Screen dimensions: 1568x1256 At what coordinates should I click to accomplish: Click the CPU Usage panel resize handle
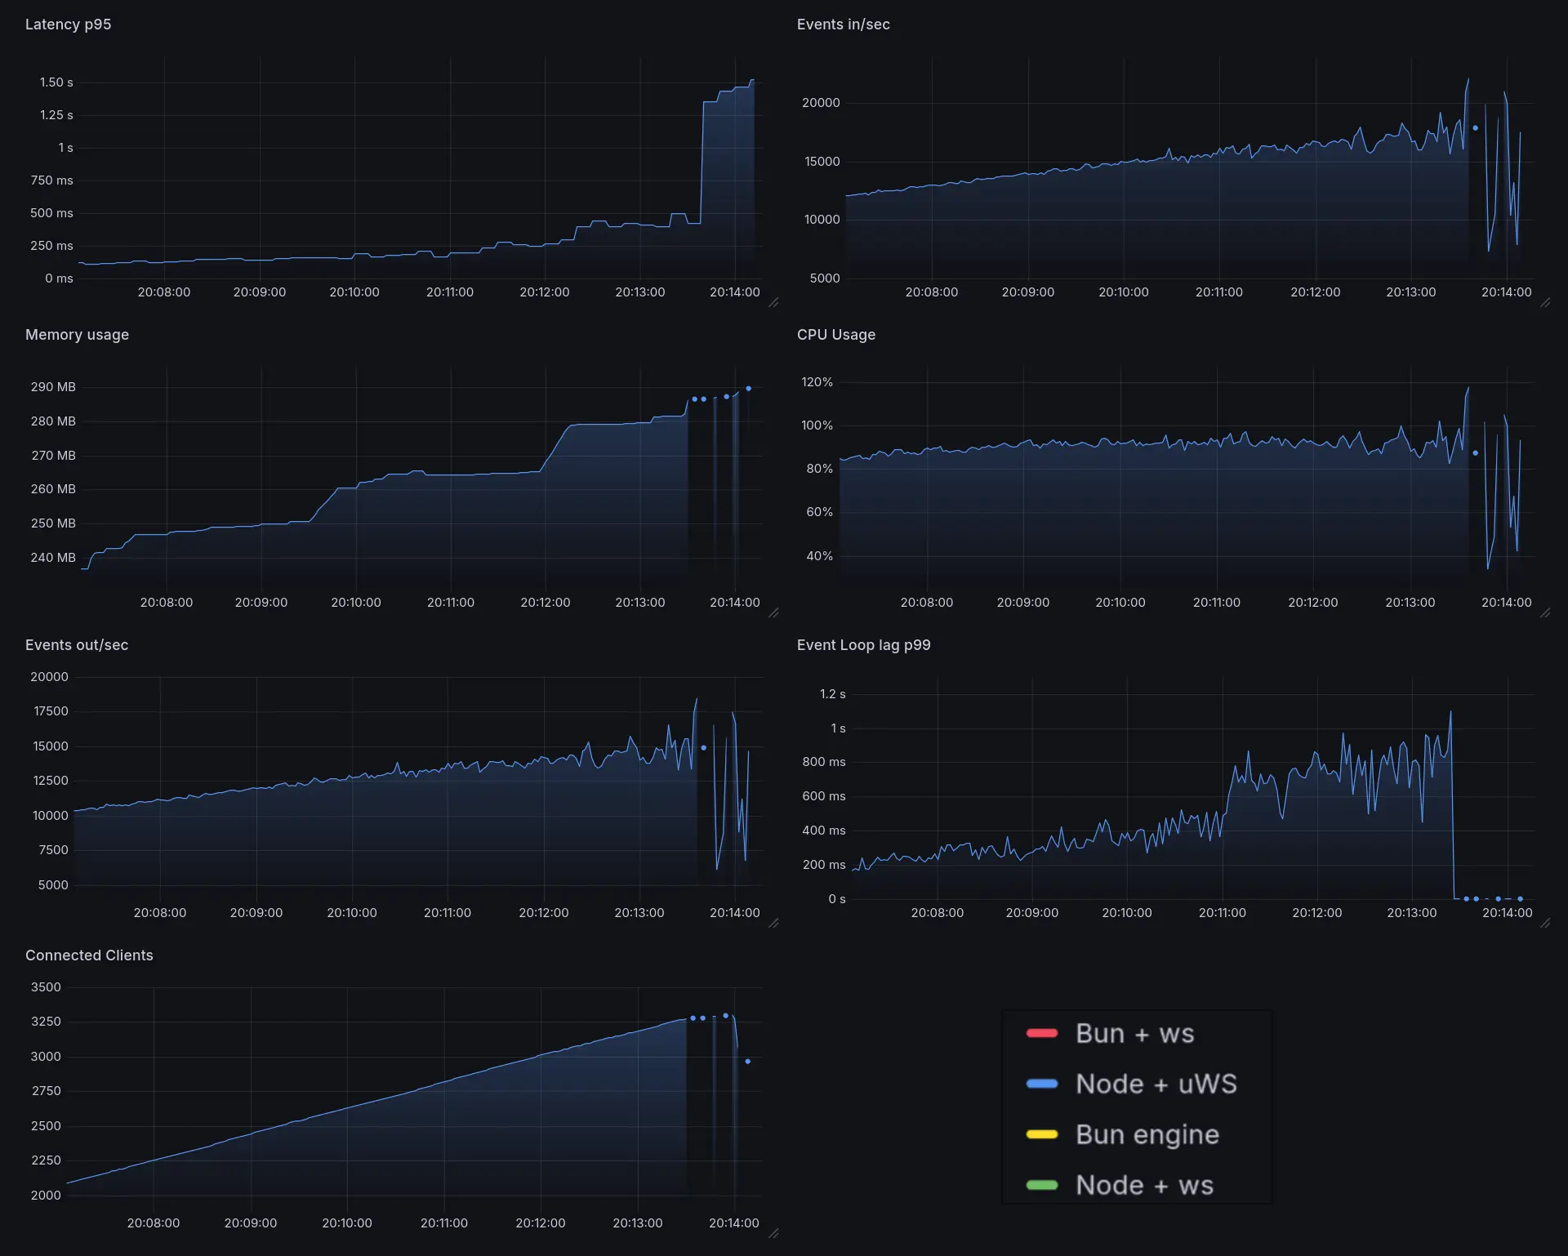[1545, 613]
